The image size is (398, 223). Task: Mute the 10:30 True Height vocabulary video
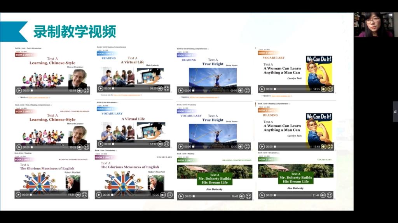point(241,147)
